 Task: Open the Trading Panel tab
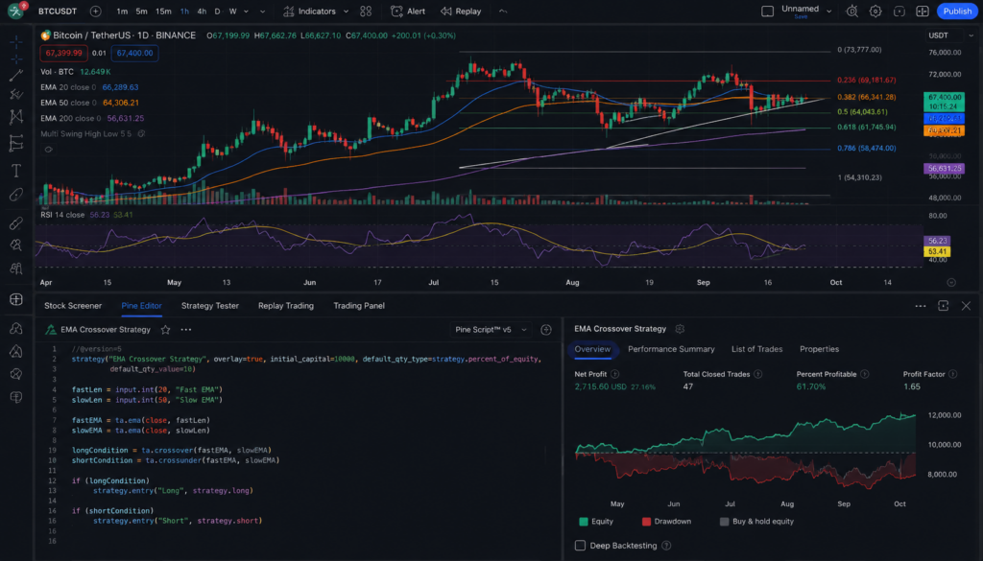(x=359, y=306)
